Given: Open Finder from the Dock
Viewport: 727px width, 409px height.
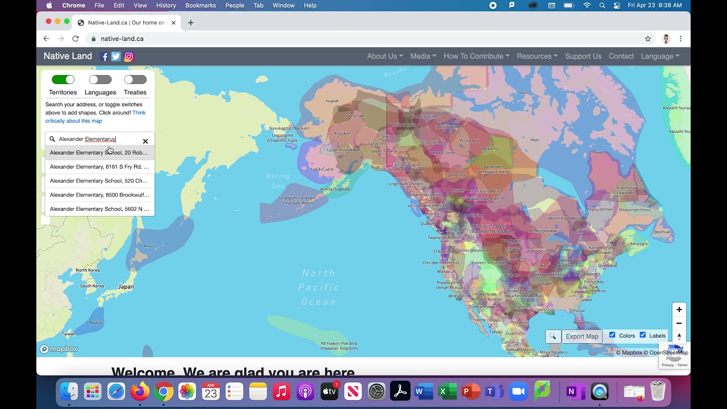Looking at the screenshot, I should [x=69, y=391].
